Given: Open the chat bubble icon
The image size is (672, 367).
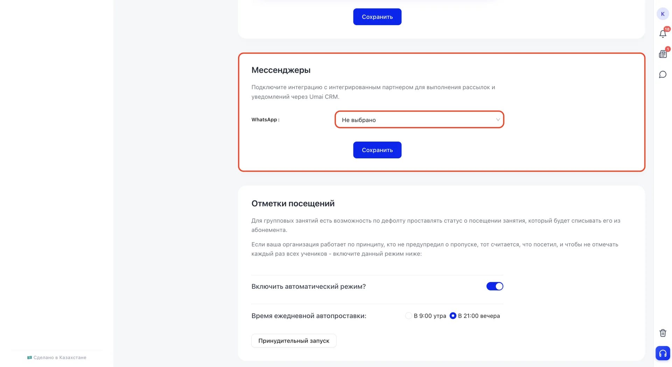Looking at the screenshot, I should tap(663, 74).
